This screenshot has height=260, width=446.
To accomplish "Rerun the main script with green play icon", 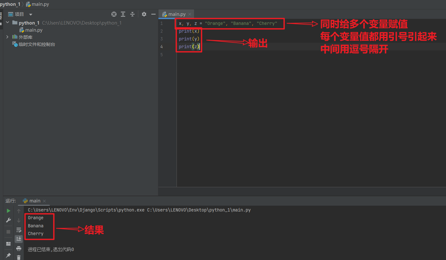I will 8,211.
